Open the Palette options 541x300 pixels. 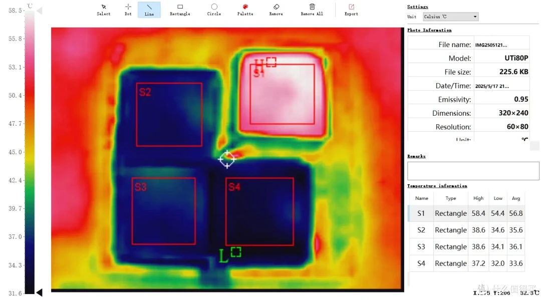tap(245, 10)
